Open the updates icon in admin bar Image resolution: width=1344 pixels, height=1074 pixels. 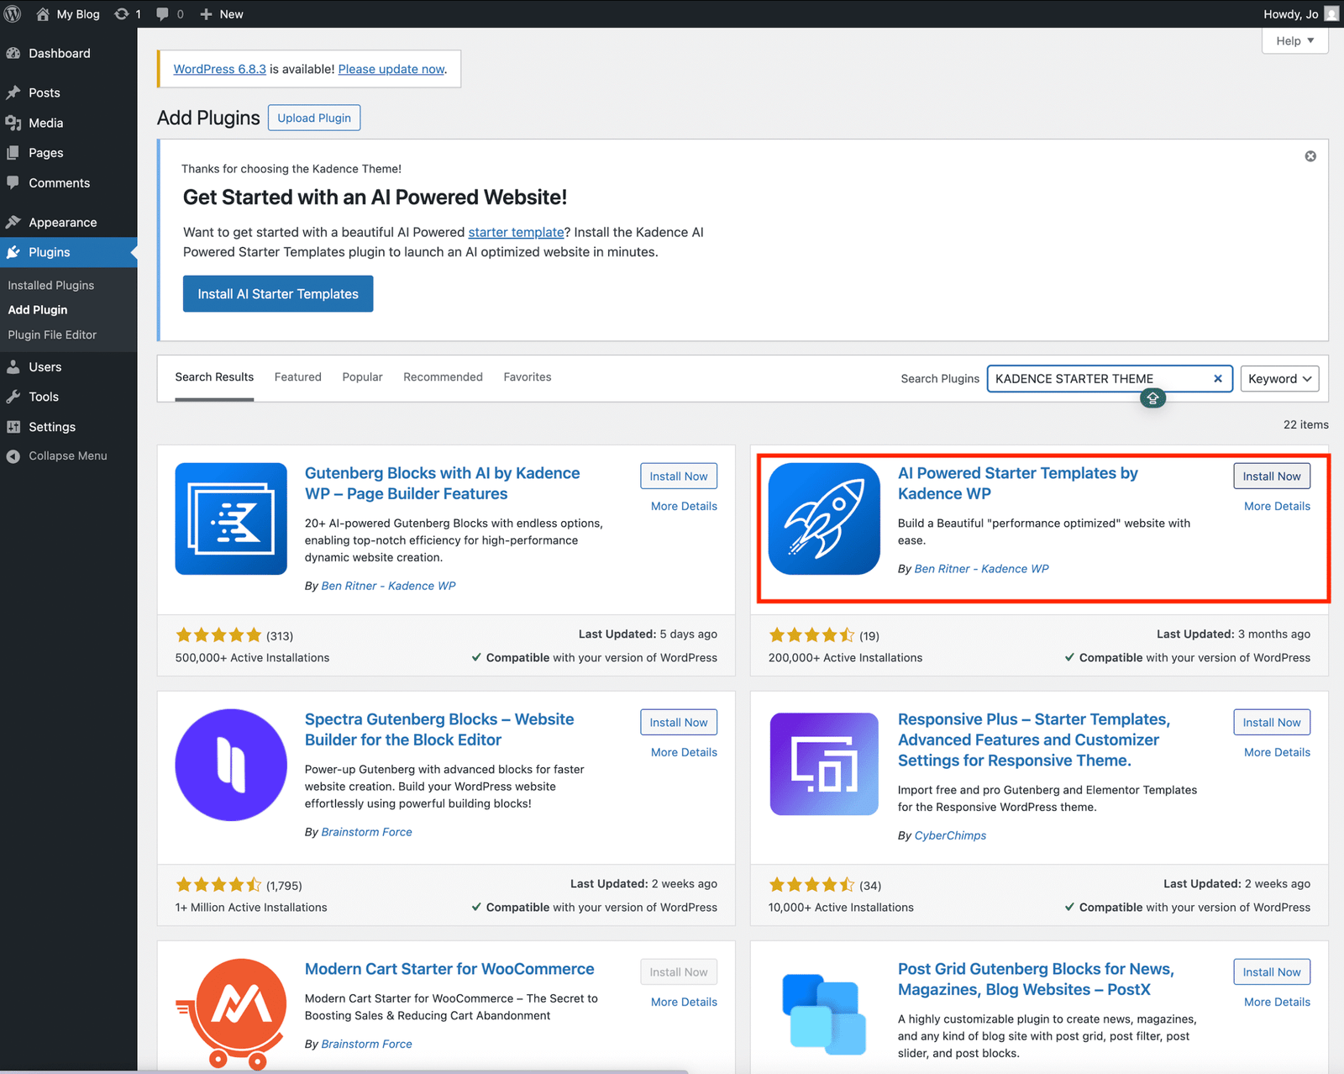point(123,13)
